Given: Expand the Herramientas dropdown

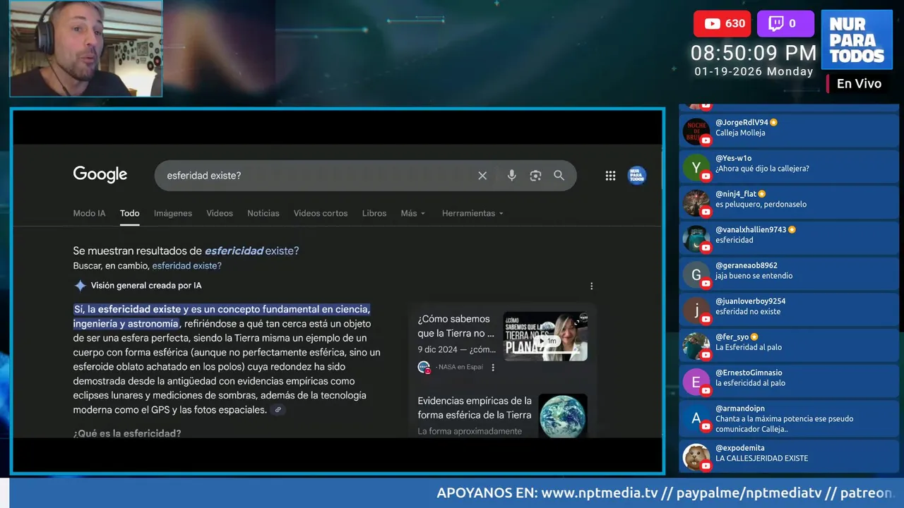Looking at the screenshot, I should point(472,213).
